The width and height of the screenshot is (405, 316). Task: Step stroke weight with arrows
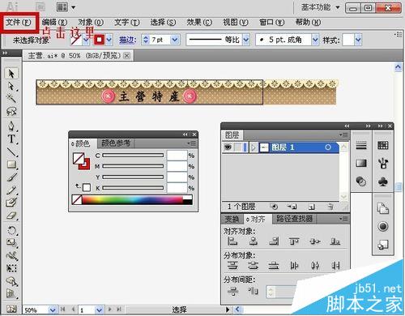point(146,40)
